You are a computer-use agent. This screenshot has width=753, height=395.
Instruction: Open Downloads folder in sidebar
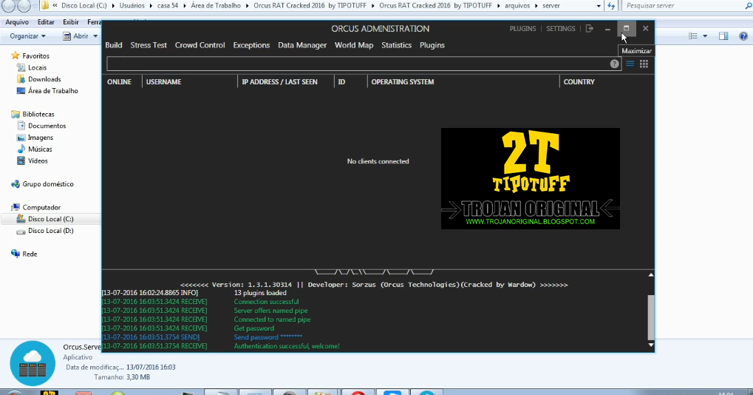(x=44, y=79)
